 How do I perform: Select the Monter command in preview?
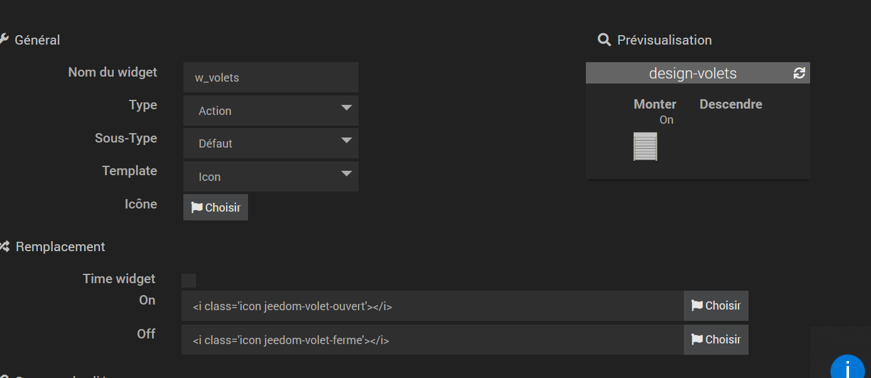click(x=655, y=104)
